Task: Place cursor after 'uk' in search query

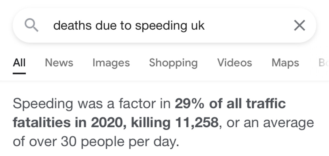Action: [205, 25]
